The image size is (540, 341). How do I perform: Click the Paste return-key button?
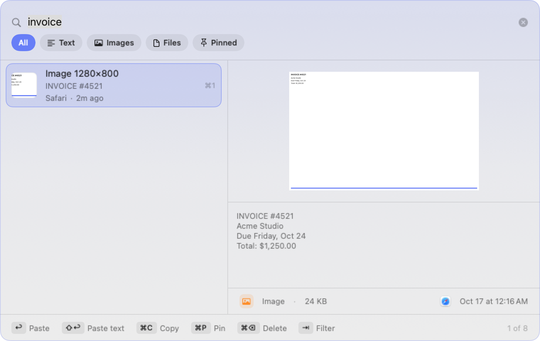pos(19,328)
